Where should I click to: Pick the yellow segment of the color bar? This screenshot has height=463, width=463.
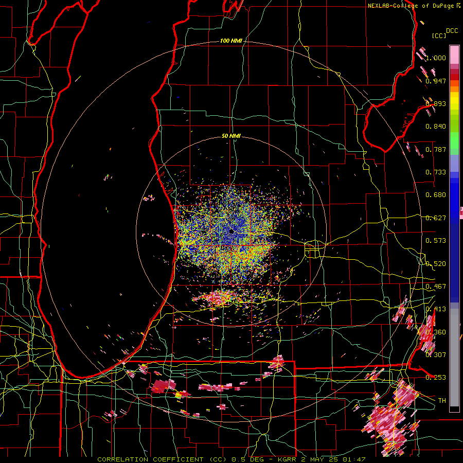454,101
